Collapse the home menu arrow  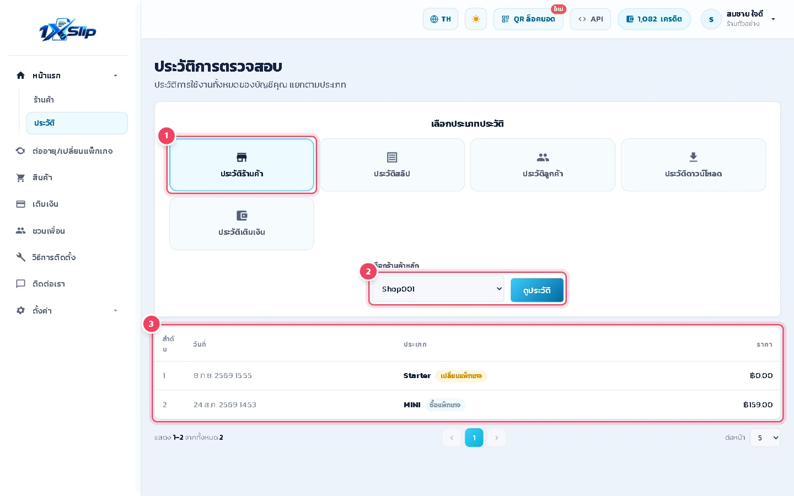(x=115, y=76)
